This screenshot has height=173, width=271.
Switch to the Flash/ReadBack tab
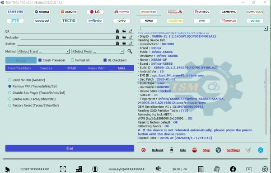point(19,68)
